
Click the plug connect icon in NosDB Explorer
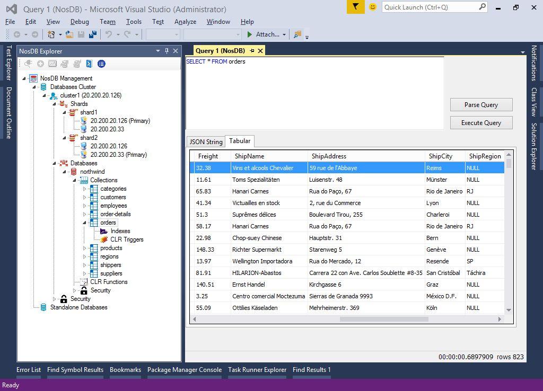click(x=28, y=64)
